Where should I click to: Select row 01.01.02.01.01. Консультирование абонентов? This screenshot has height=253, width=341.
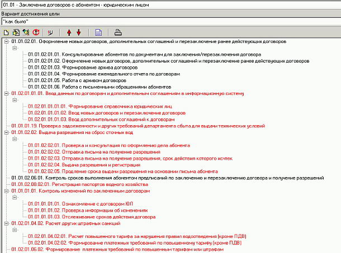pos(144,55)
